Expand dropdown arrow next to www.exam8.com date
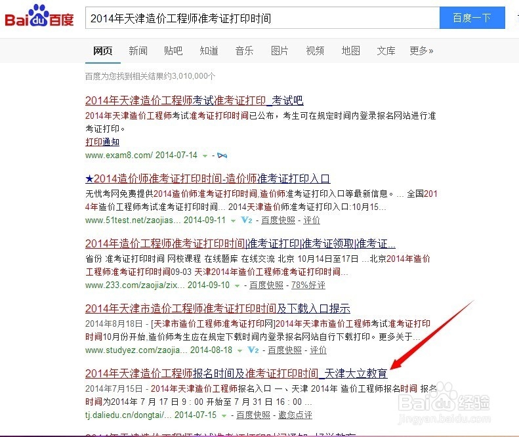 click(205, 156)
